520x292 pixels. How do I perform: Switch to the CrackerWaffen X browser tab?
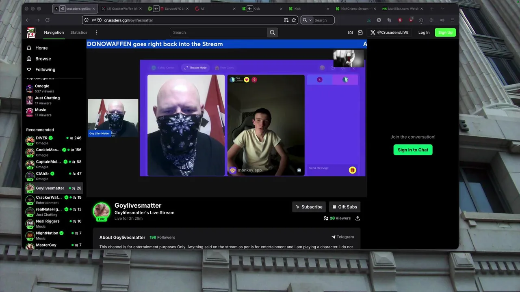pos(121,9)
